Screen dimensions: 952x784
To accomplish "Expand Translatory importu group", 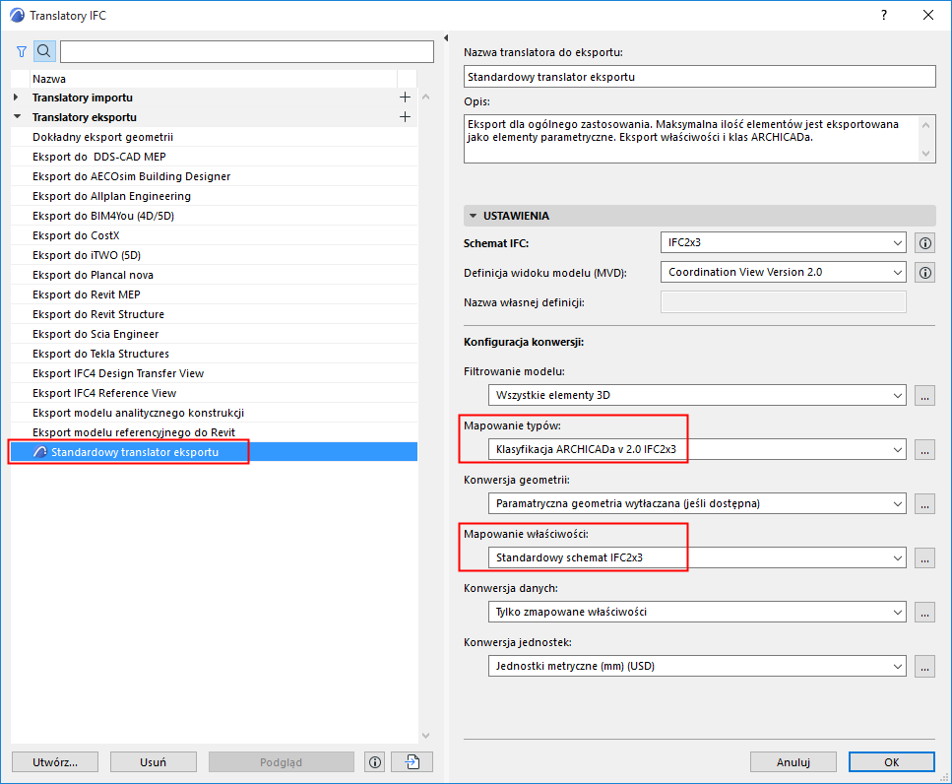I will coord(16,98).
